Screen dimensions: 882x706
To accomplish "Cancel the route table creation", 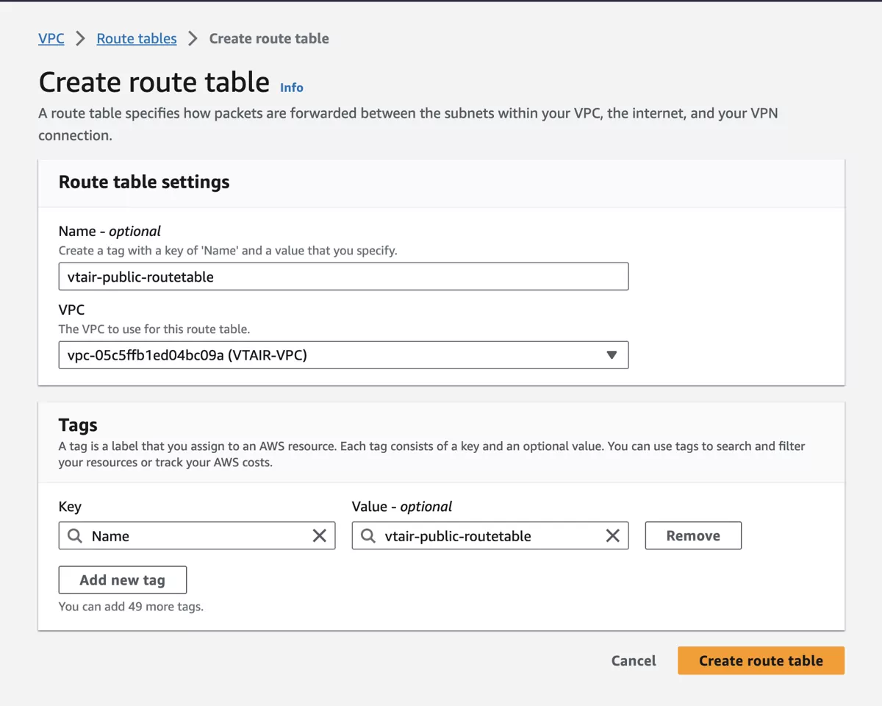I will click(x=633, y=660).
